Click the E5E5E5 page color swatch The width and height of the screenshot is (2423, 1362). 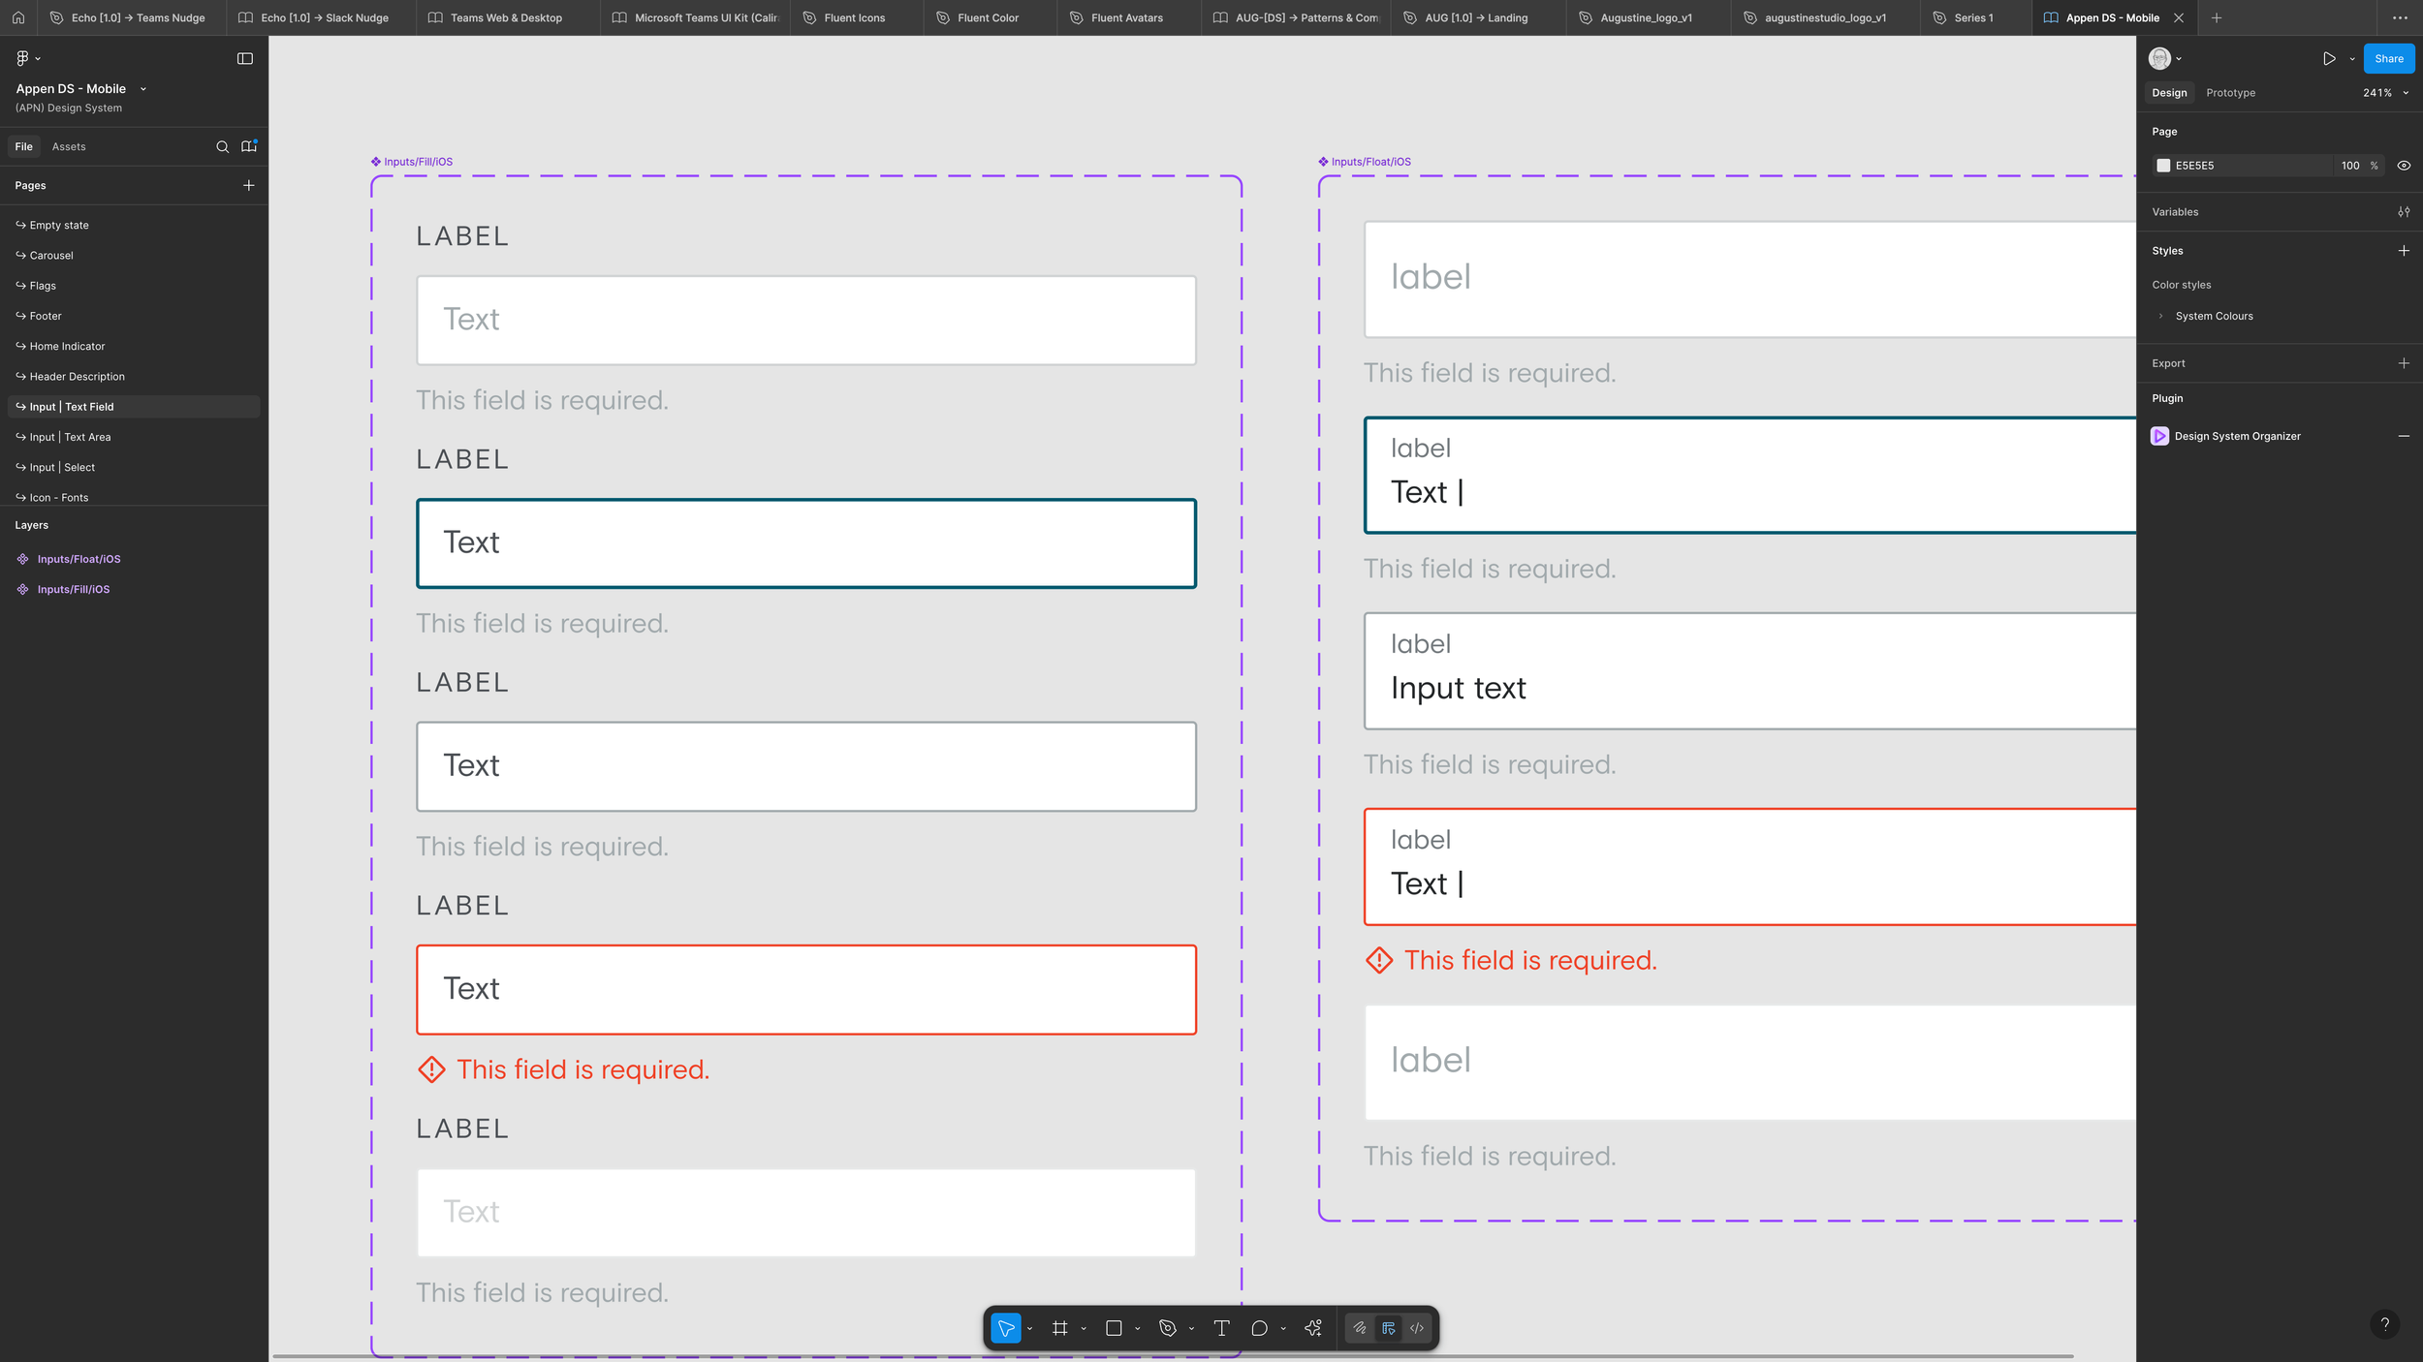pos(2162,166)
